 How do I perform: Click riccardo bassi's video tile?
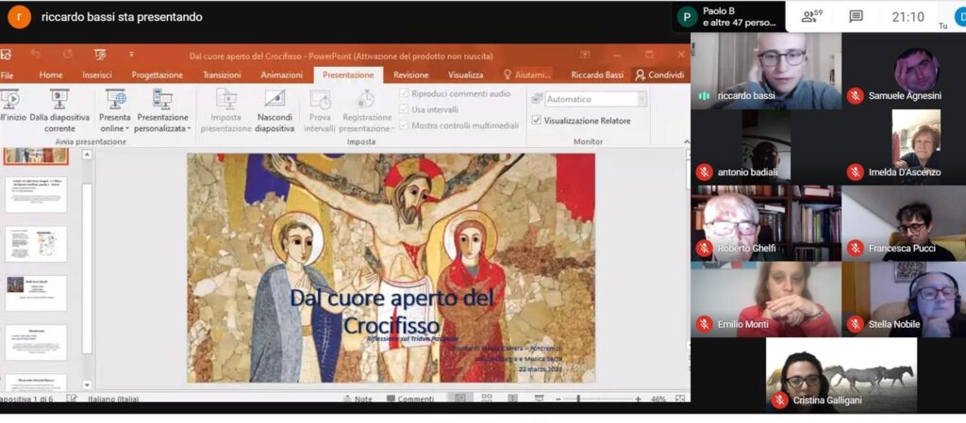tap(766, 72)
